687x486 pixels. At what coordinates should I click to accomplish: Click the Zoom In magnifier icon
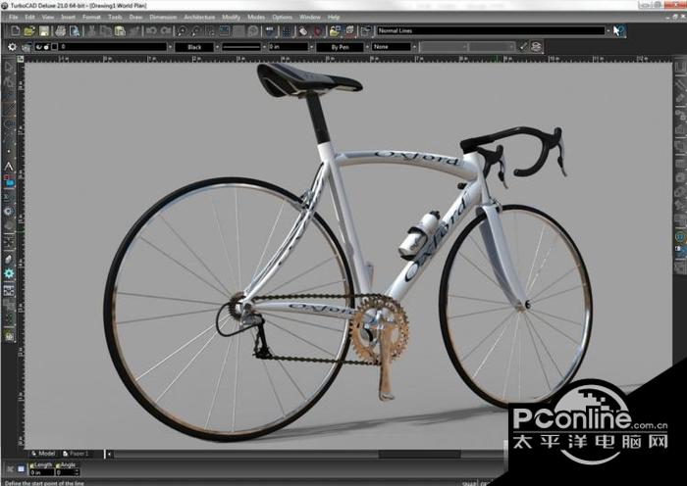click(182, 30)
